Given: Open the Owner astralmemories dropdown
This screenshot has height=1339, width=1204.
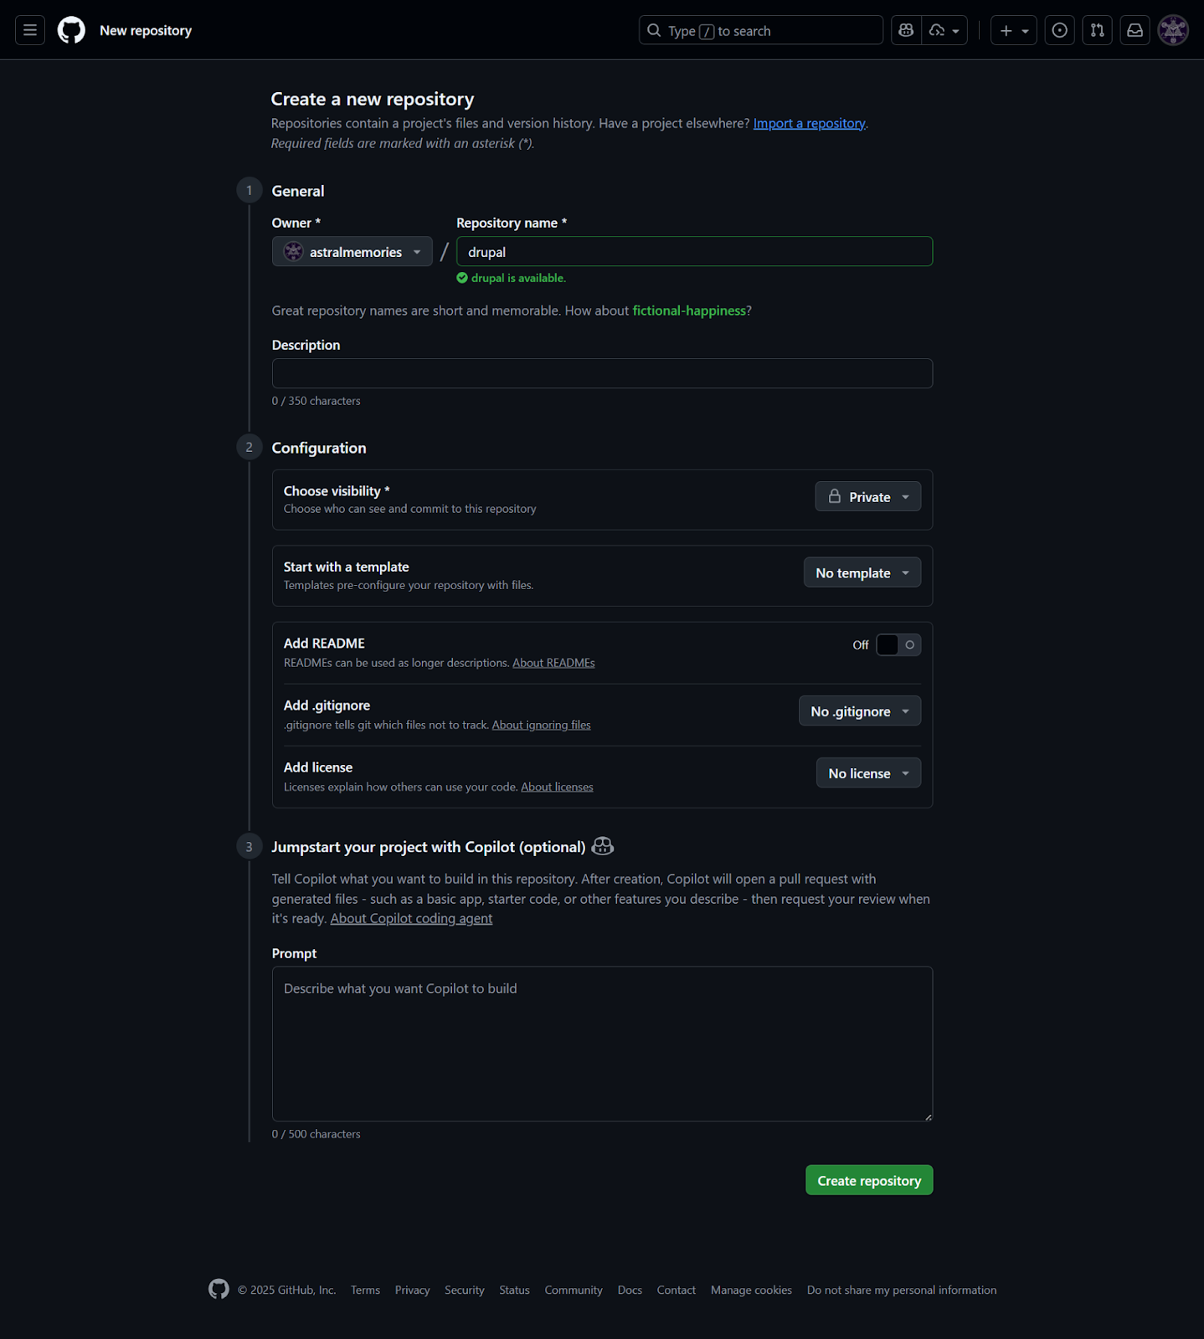Looking at the screenshot, I should point(352,252).
